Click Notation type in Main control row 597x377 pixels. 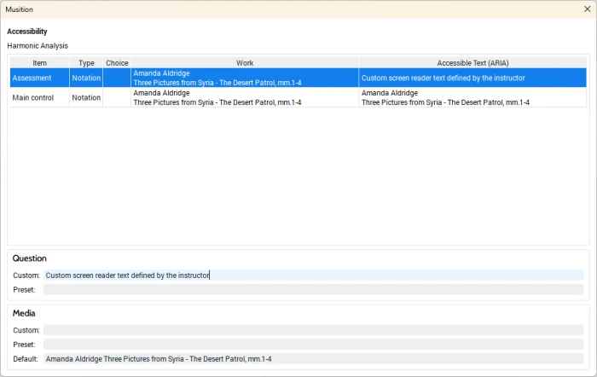tap(86, 97)
